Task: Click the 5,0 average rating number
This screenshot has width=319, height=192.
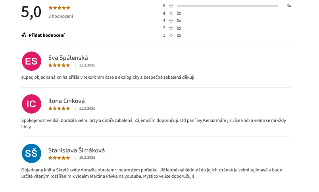Action: tap(31, 12)
